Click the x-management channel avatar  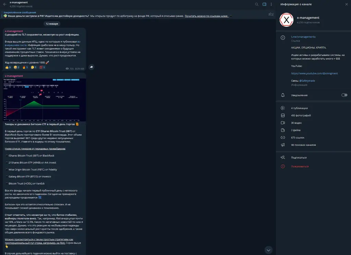286,20
